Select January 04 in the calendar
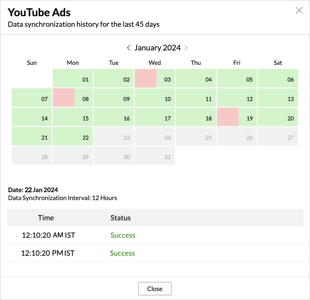The image size is (310, 300). (x=196, y=78)
